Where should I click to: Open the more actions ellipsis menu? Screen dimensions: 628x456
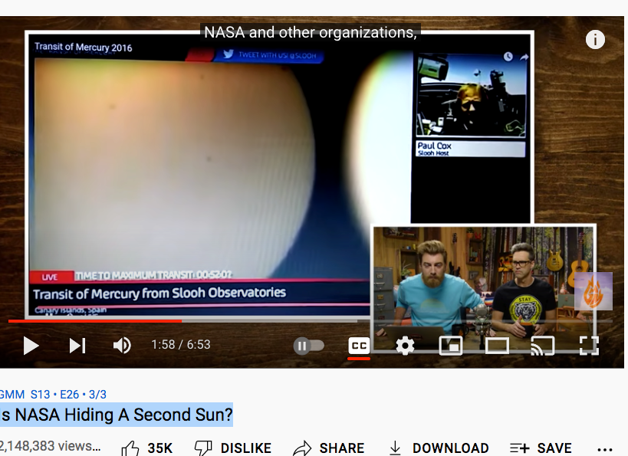(x=605, y=449)
